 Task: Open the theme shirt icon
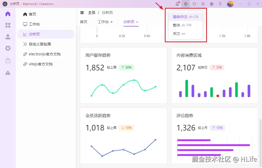pos(194,4)
